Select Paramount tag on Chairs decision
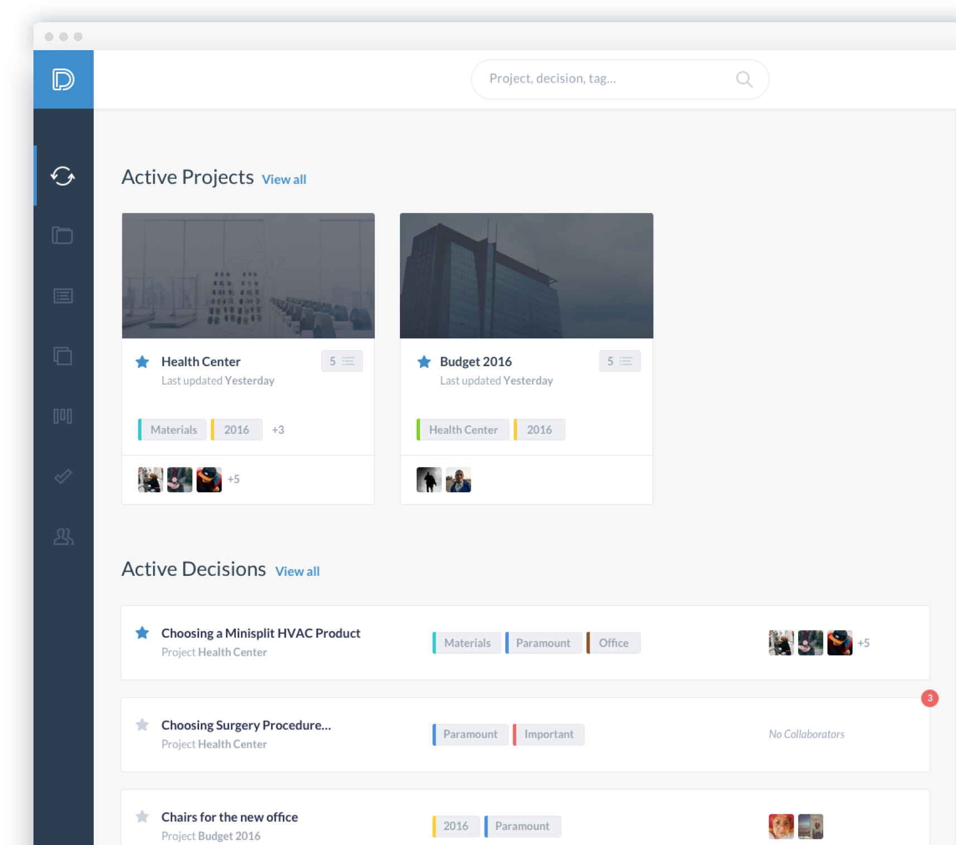 (523, 827)
